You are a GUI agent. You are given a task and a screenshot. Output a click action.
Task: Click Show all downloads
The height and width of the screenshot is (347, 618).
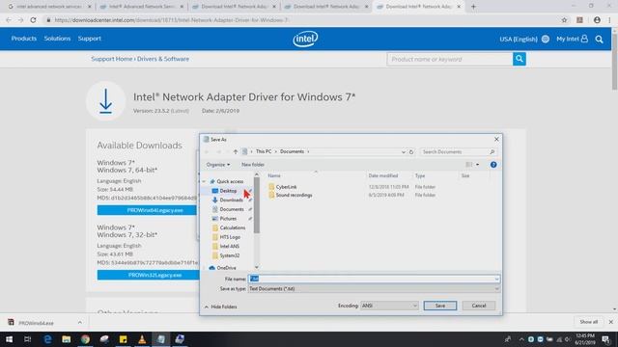588,322
